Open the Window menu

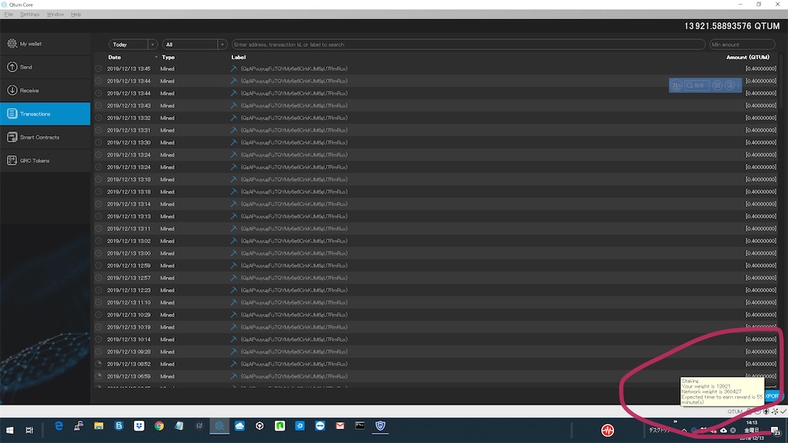point(55,14)
